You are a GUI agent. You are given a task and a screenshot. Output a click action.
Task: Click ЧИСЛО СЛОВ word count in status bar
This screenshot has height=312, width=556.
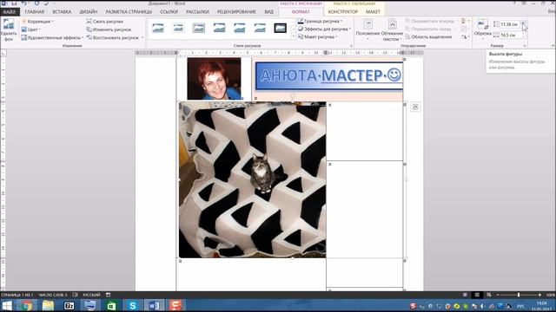coord(52,295)
